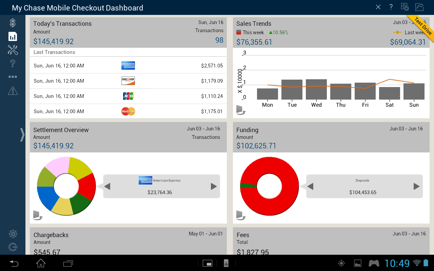
Task: Open the Fees card header
Action: tap(331, 241)
